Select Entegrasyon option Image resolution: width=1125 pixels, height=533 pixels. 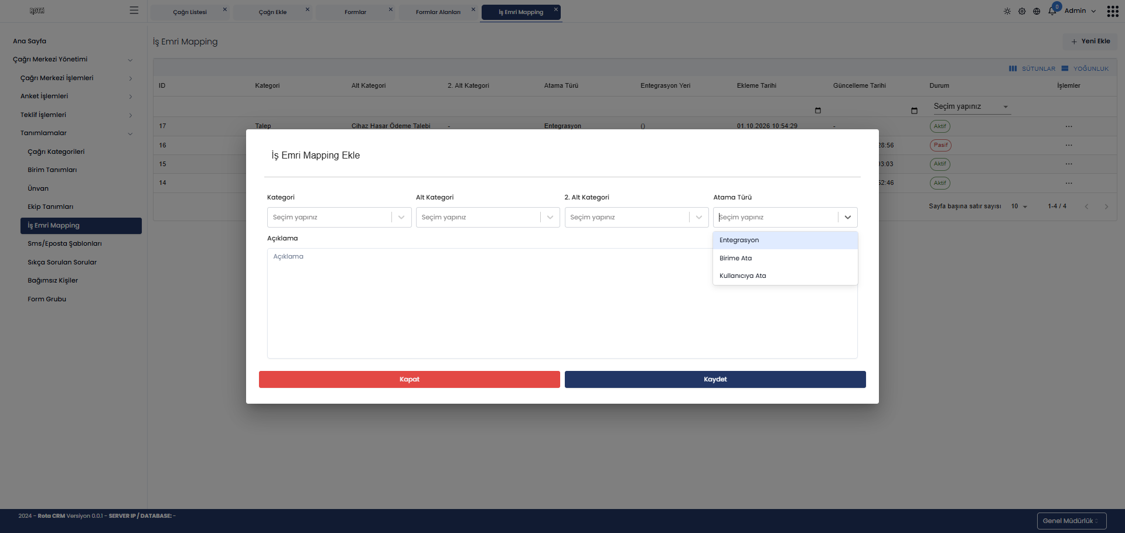point(785,240)
